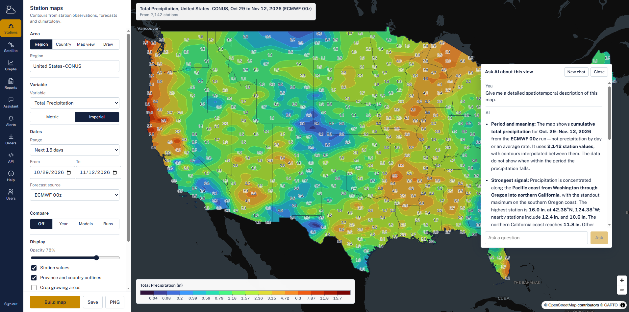The image size is (629, 312).
Task: Toggle the Station values checkbox
Action: tap(34, 268)
